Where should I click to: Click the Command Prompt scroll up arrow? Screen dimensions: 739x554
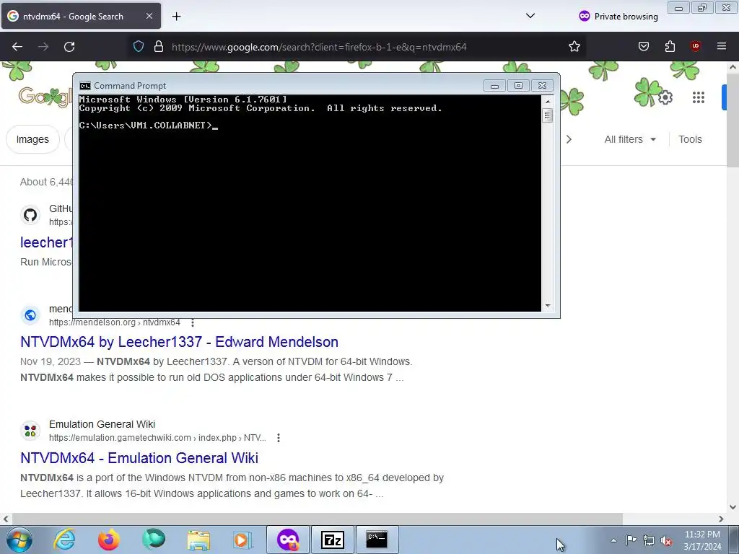547,101
